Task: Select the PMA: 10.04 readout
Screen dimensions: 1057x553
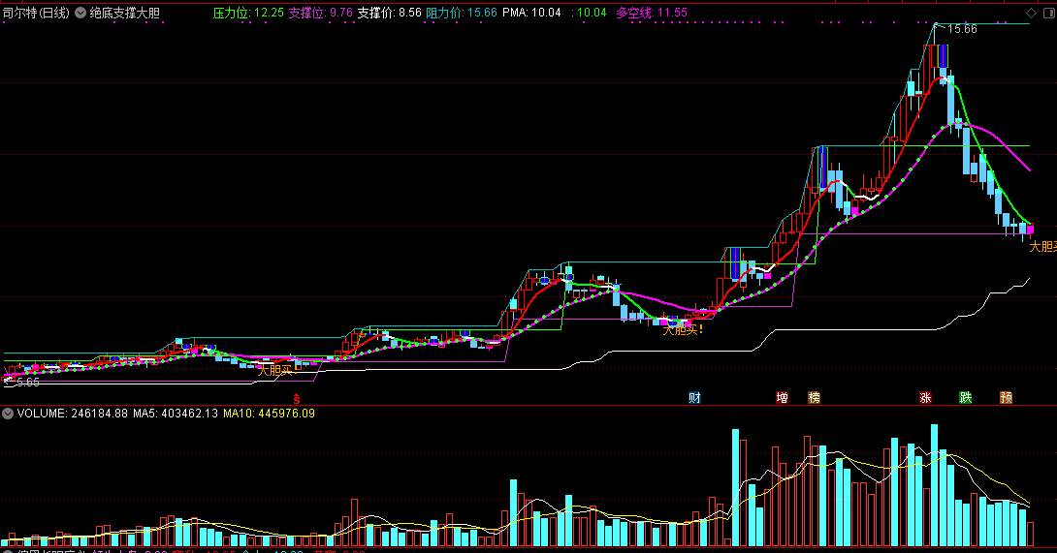Action: click(x=531, y=13)
